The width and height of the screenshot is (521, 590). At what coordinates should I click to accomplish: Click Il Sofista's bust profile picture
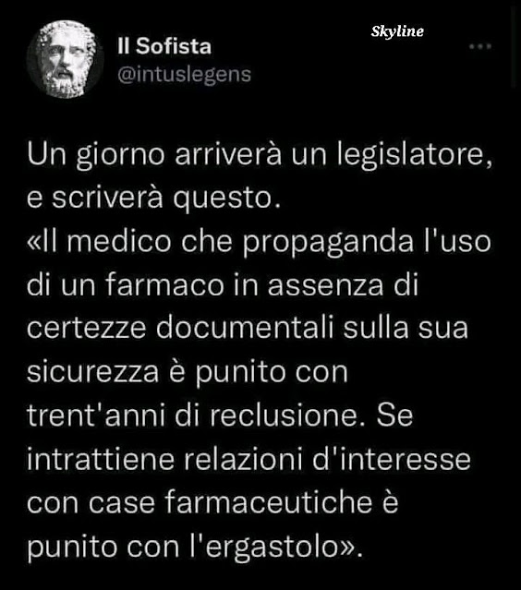[x=65, y=59]
